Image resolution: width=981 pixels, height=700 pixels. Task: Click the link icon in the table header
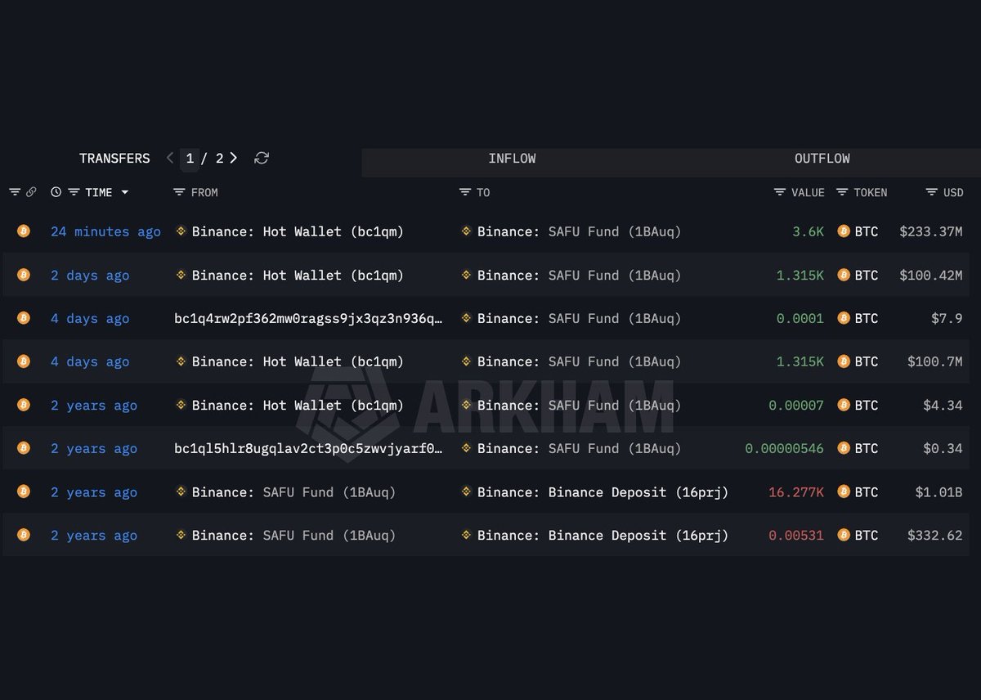[x=31, y=191]
